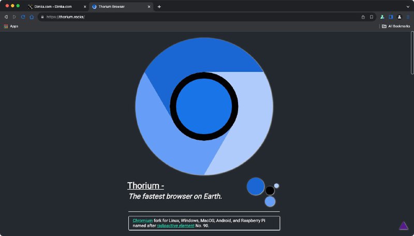Click the small bubbles logo graphic
Screen dimensions: 414x236
[263, 192]
